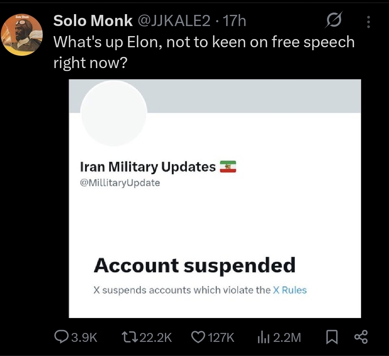This screenshot has height=356, width=389.
Task: Follow the X Rules link
Action: [x=290, y=290]
